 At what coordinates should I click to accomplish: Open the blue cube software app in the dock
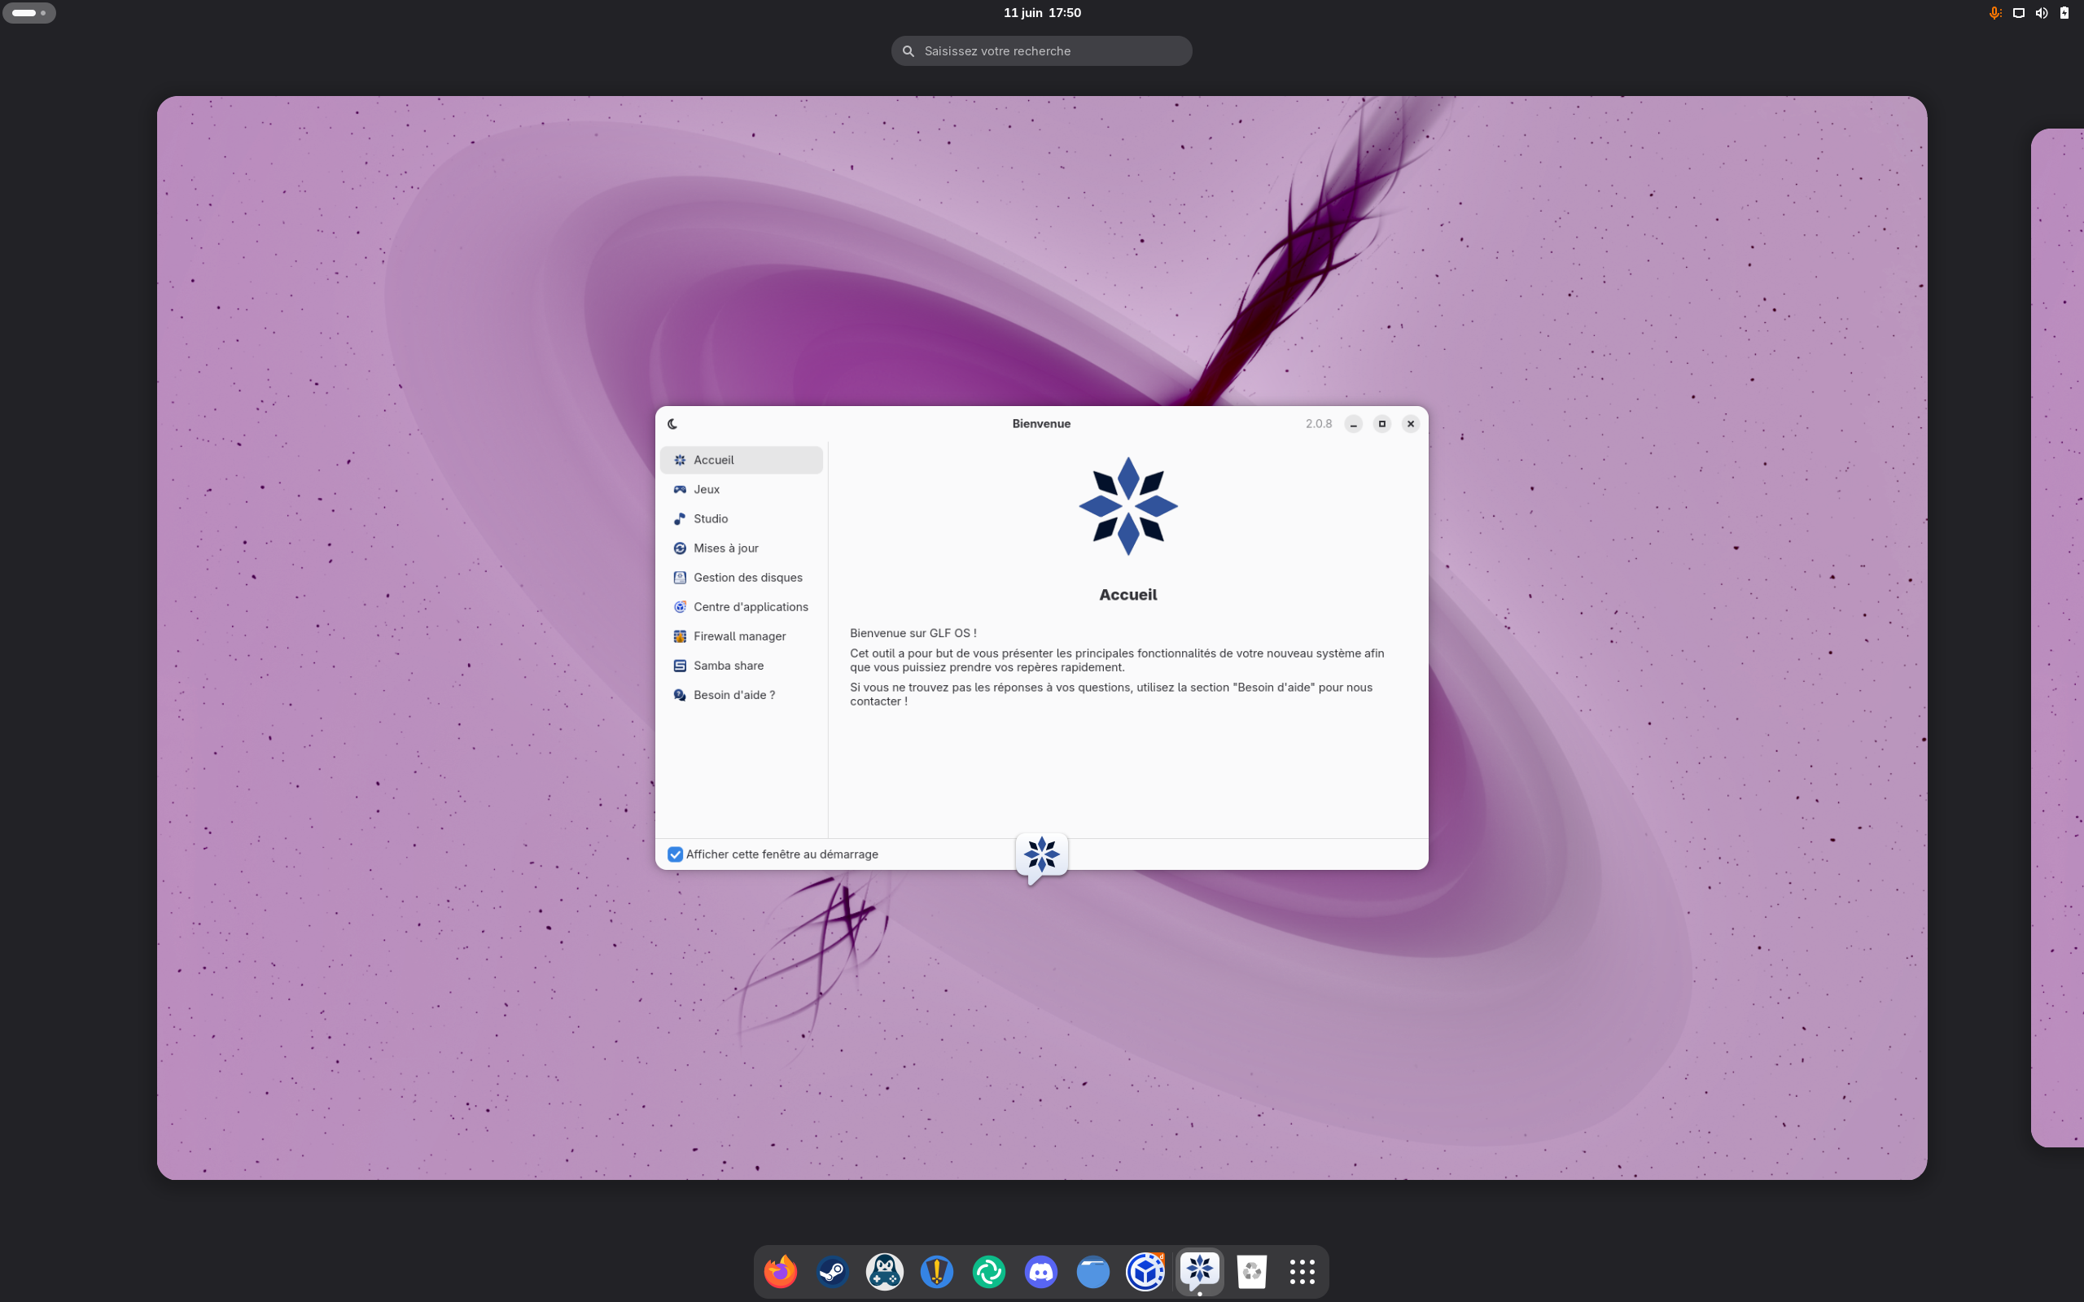coord(1145,1271)
